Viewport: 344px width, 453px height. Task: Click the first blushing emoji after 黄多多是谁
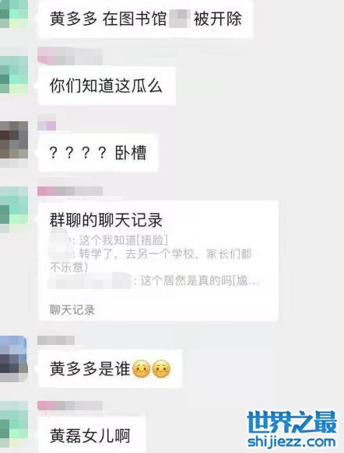click(141, 368)
